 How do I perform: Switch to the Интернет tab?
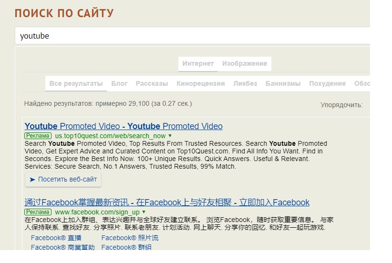(x=198, y=64)
